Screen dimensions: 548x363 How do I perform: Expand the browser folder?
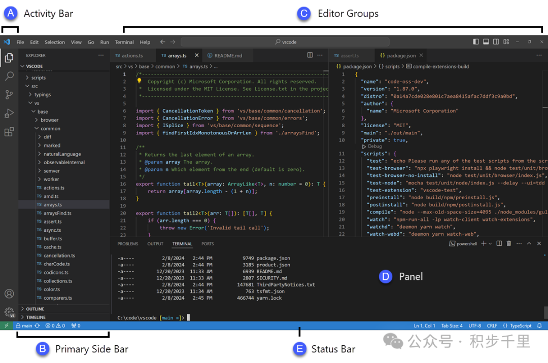[x=64, y=120]
